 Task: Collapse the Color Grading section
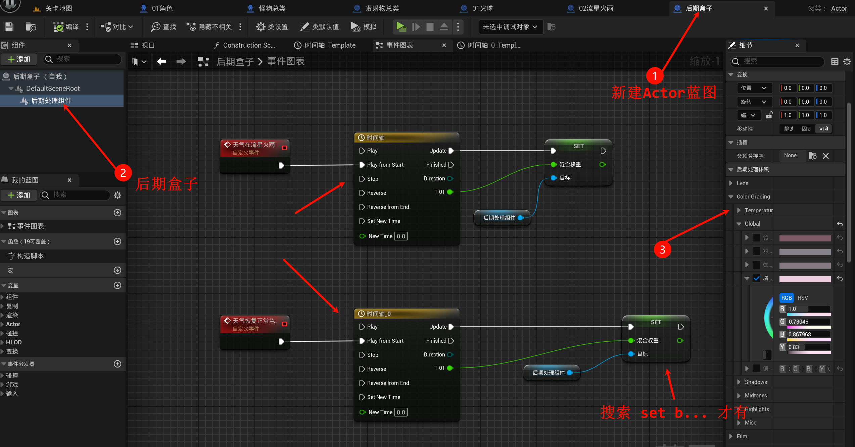click(731, 197)
